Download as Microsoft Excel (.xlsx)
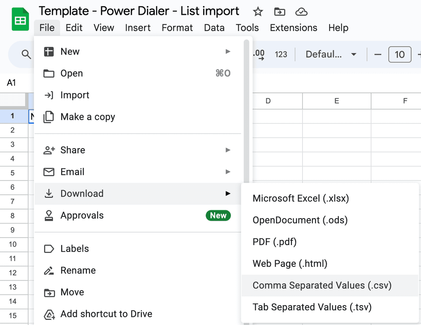421x325 pixels. tap(301, 198)
